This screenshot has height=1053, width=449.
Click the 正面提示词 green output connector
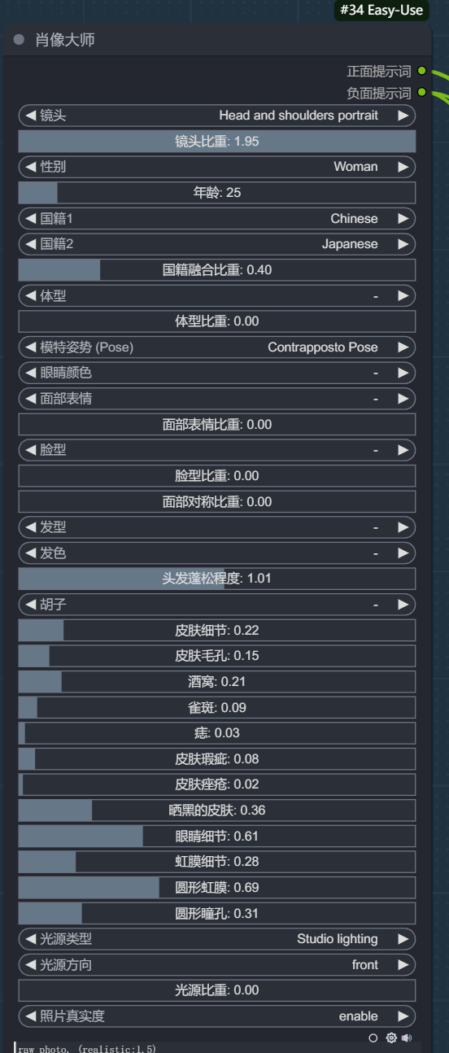421,71
